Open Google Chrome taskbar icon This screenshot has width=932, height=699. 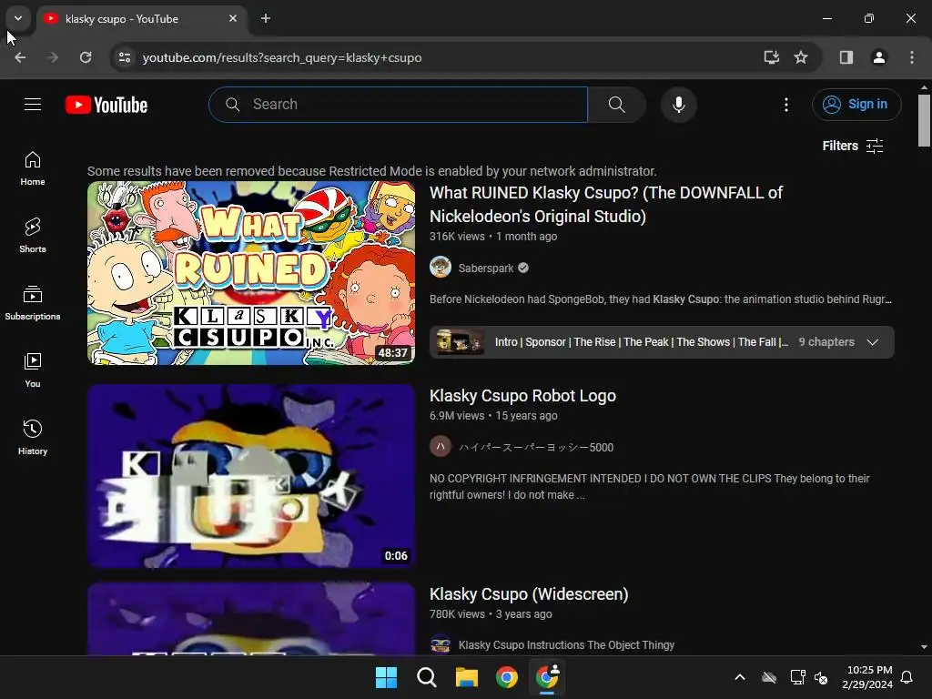(507, 677)
